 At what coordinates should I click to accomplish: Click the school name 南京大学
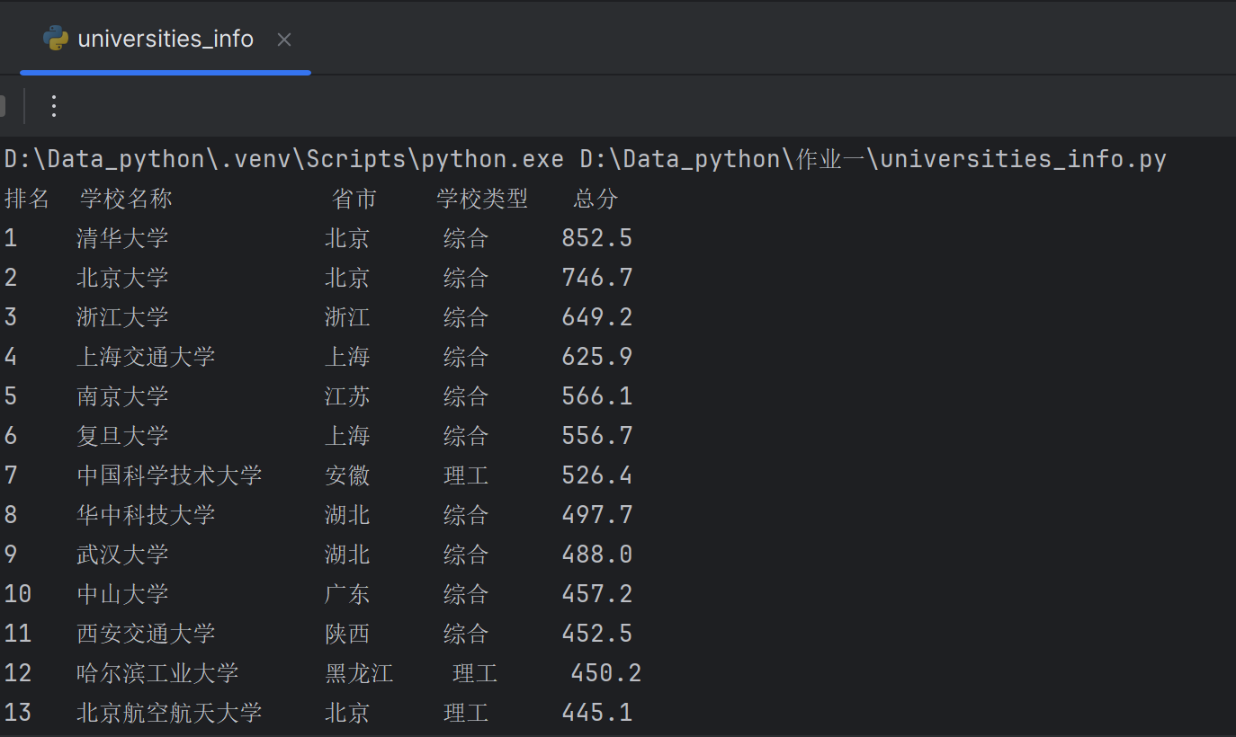(122, 396)
